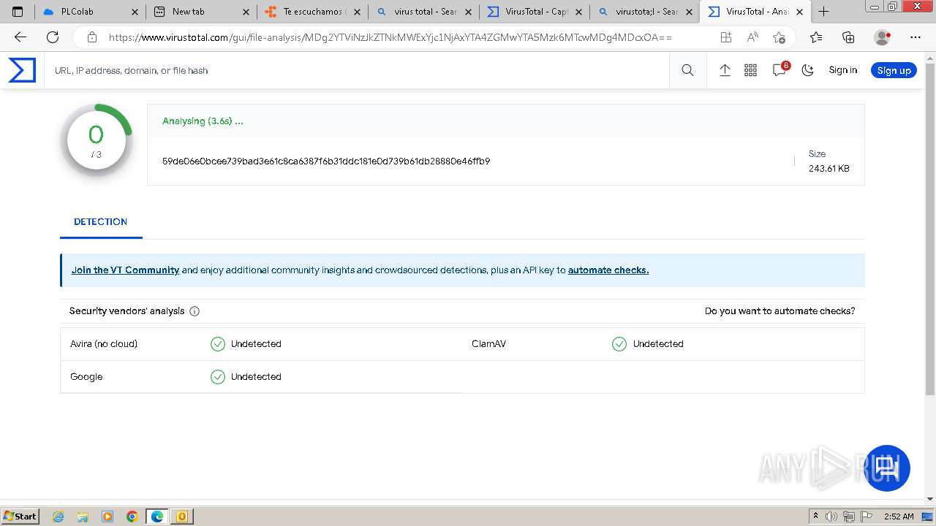
Task: Click the tab actions menu icon
Action: pyautogui.click(x=18, y=12)
